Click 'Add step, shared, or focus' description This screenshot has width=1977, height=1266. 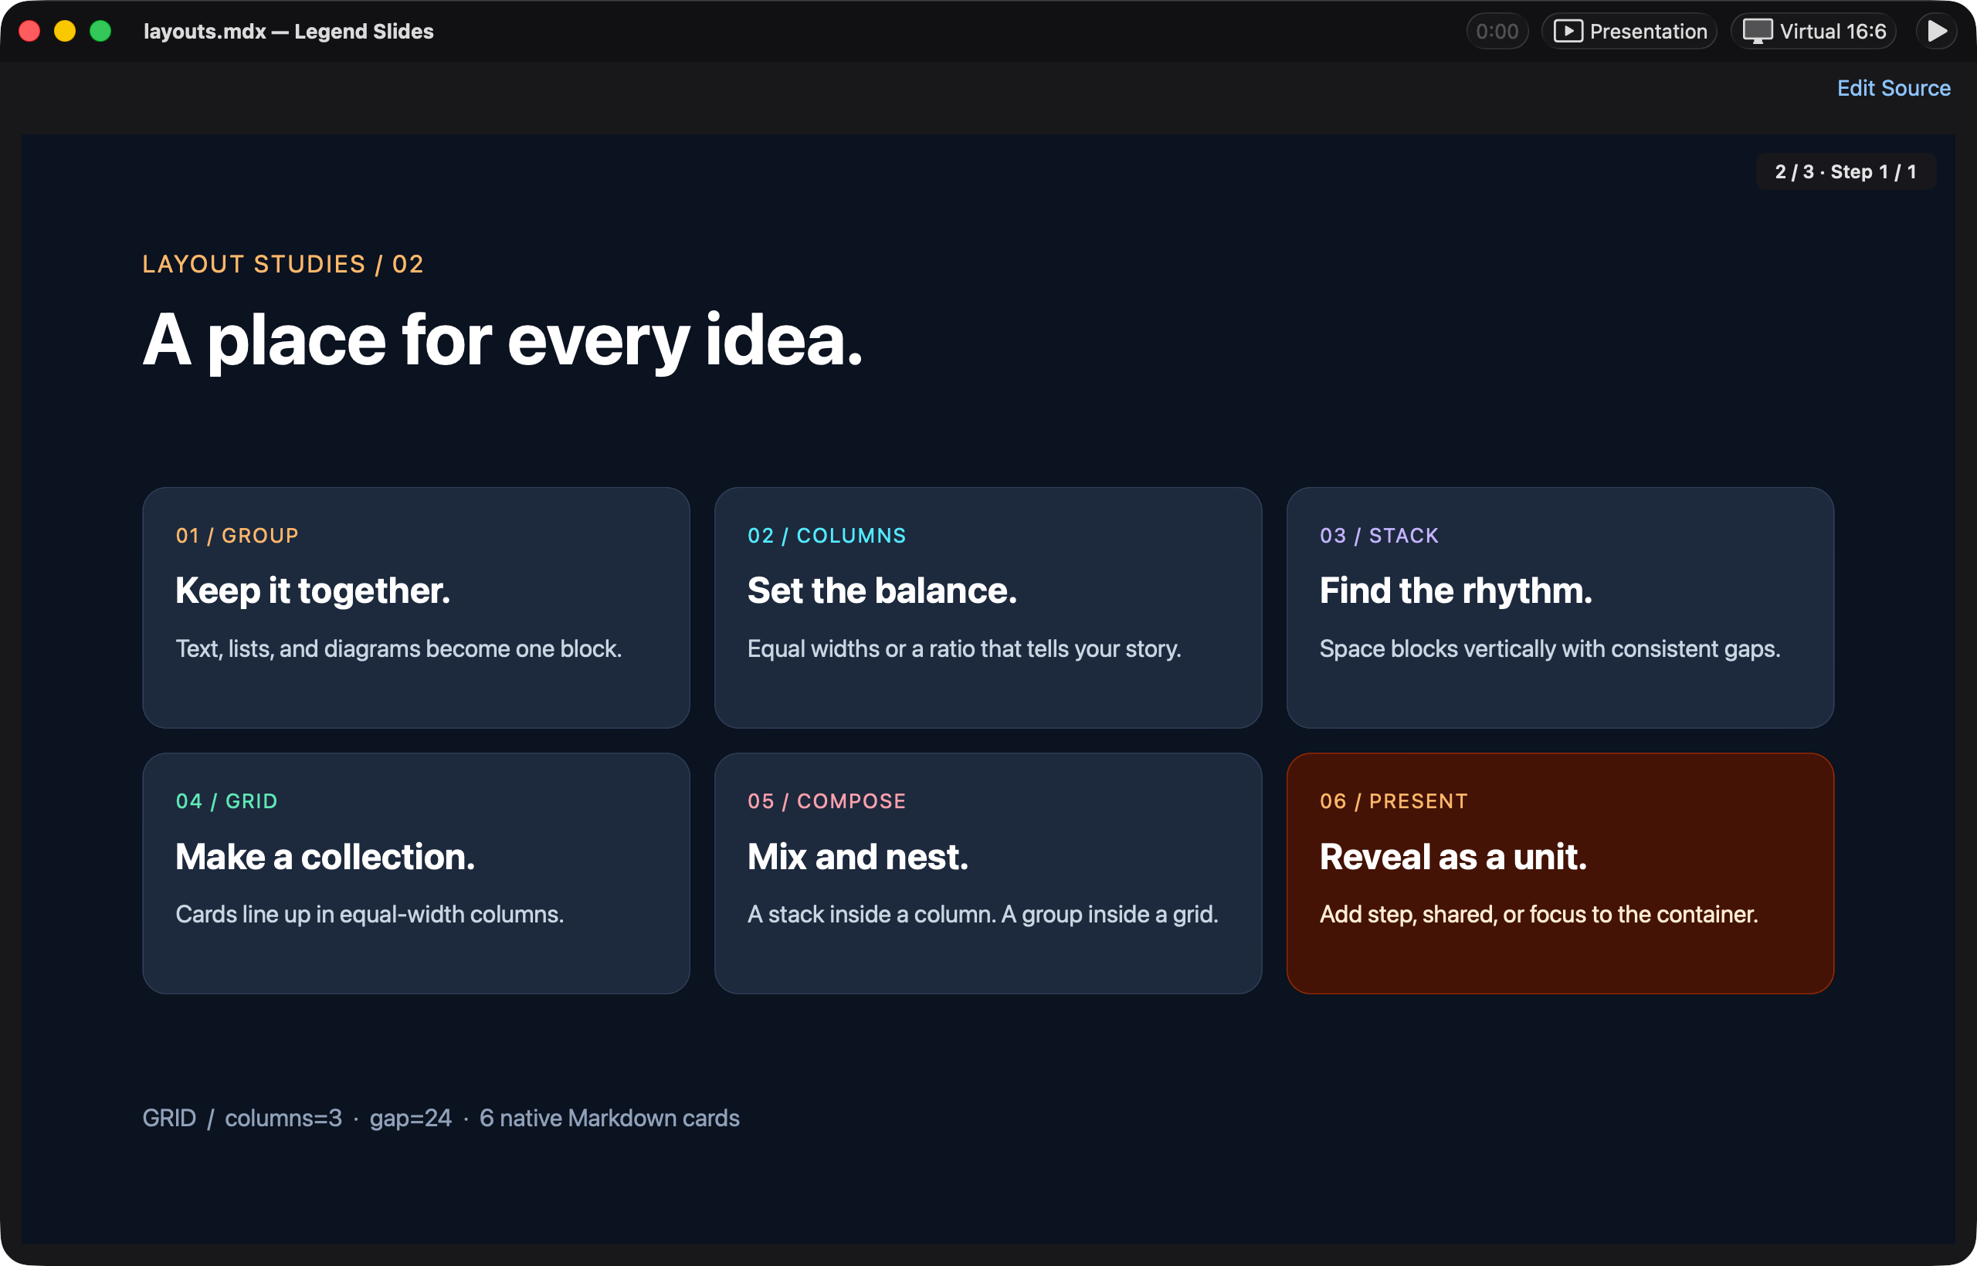[1538, 914]
